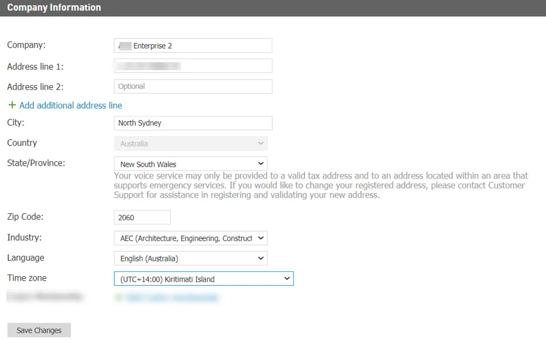Open the State/Province dropdown showing New South Wales

click(x=191, y=163)
